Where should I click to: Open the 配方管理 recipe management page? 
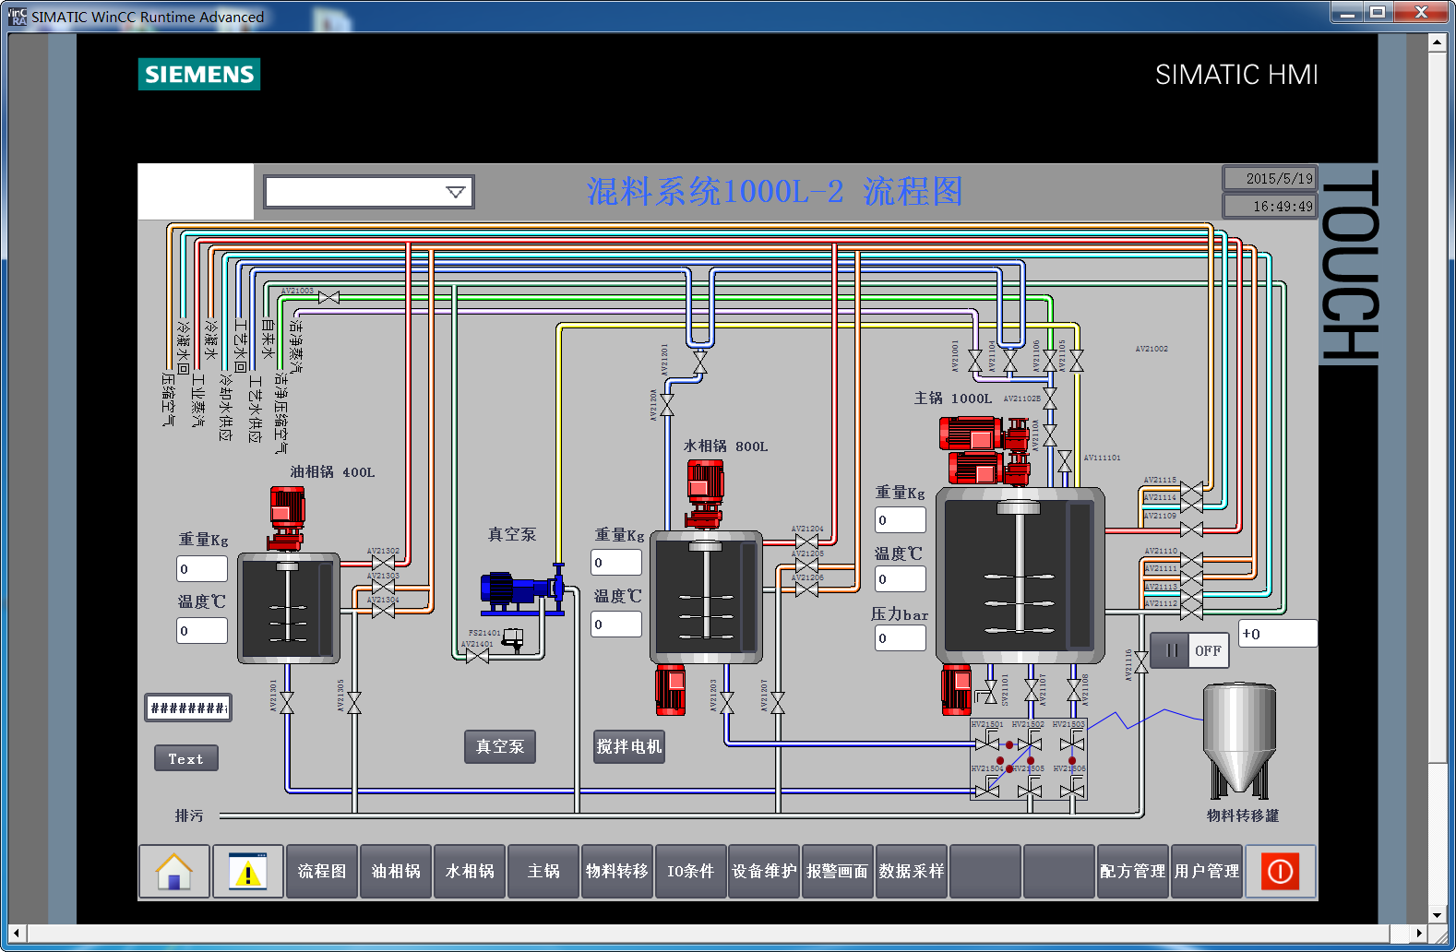click(x=1133, y=872)
